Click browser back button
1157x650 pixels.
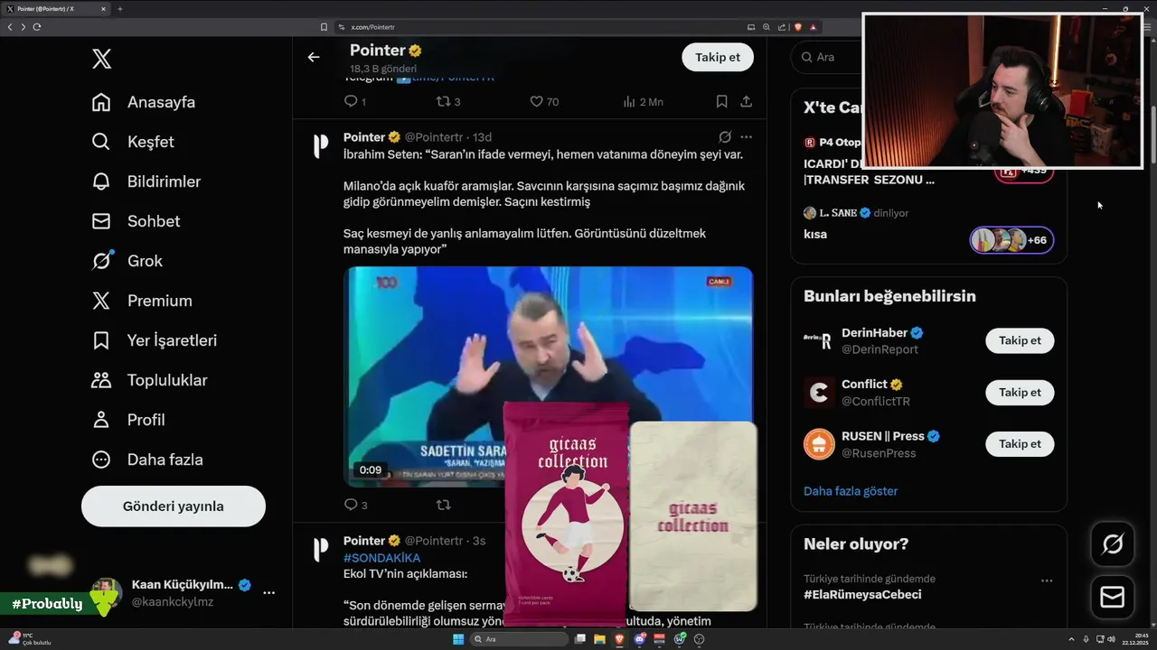coord(10,27)
